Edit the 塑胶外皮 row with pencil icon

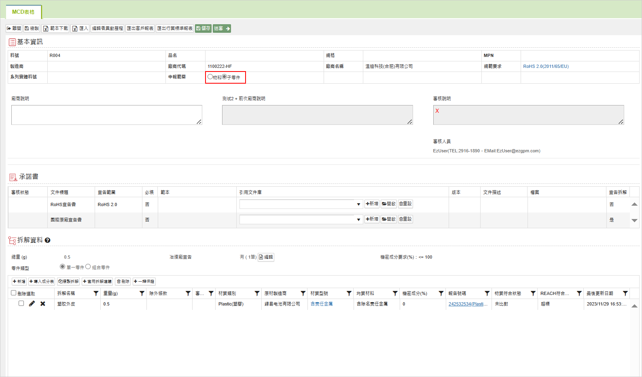coord(32,303)
